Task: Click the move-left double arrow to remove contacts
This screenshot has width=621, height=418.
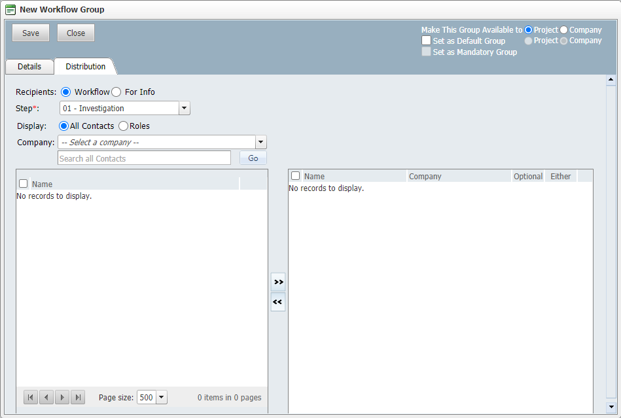Action: (278, 302)
